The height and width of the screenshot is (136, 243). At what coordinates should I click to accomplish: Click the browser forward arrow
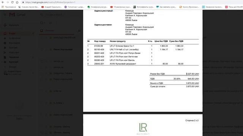pos(8,2)
